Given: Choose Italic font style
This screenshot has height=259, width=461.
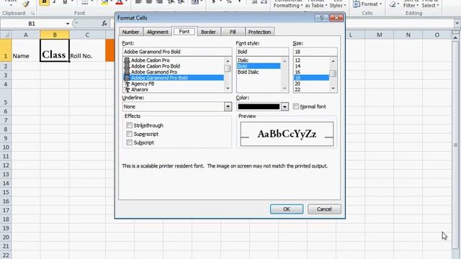Looking at the screenshot, I should (243, 60).
